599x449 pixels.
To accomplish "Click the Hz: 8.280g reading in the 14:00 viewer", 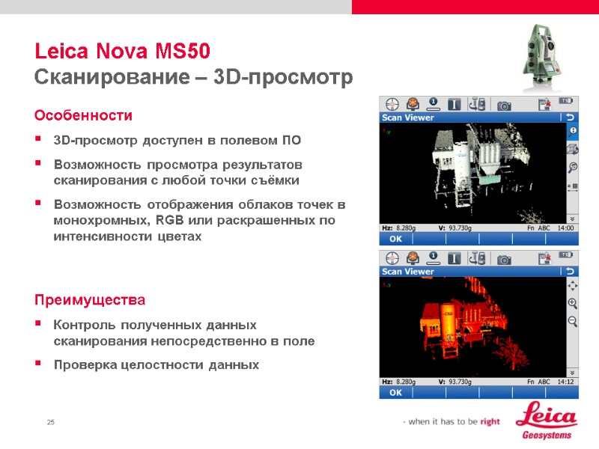I will click(x=399, y=228).
